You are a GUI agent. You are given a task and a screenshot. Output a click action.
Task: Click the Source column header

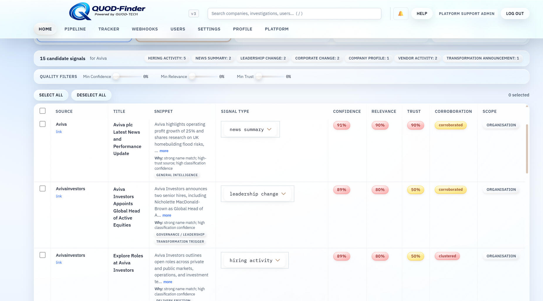64,111
